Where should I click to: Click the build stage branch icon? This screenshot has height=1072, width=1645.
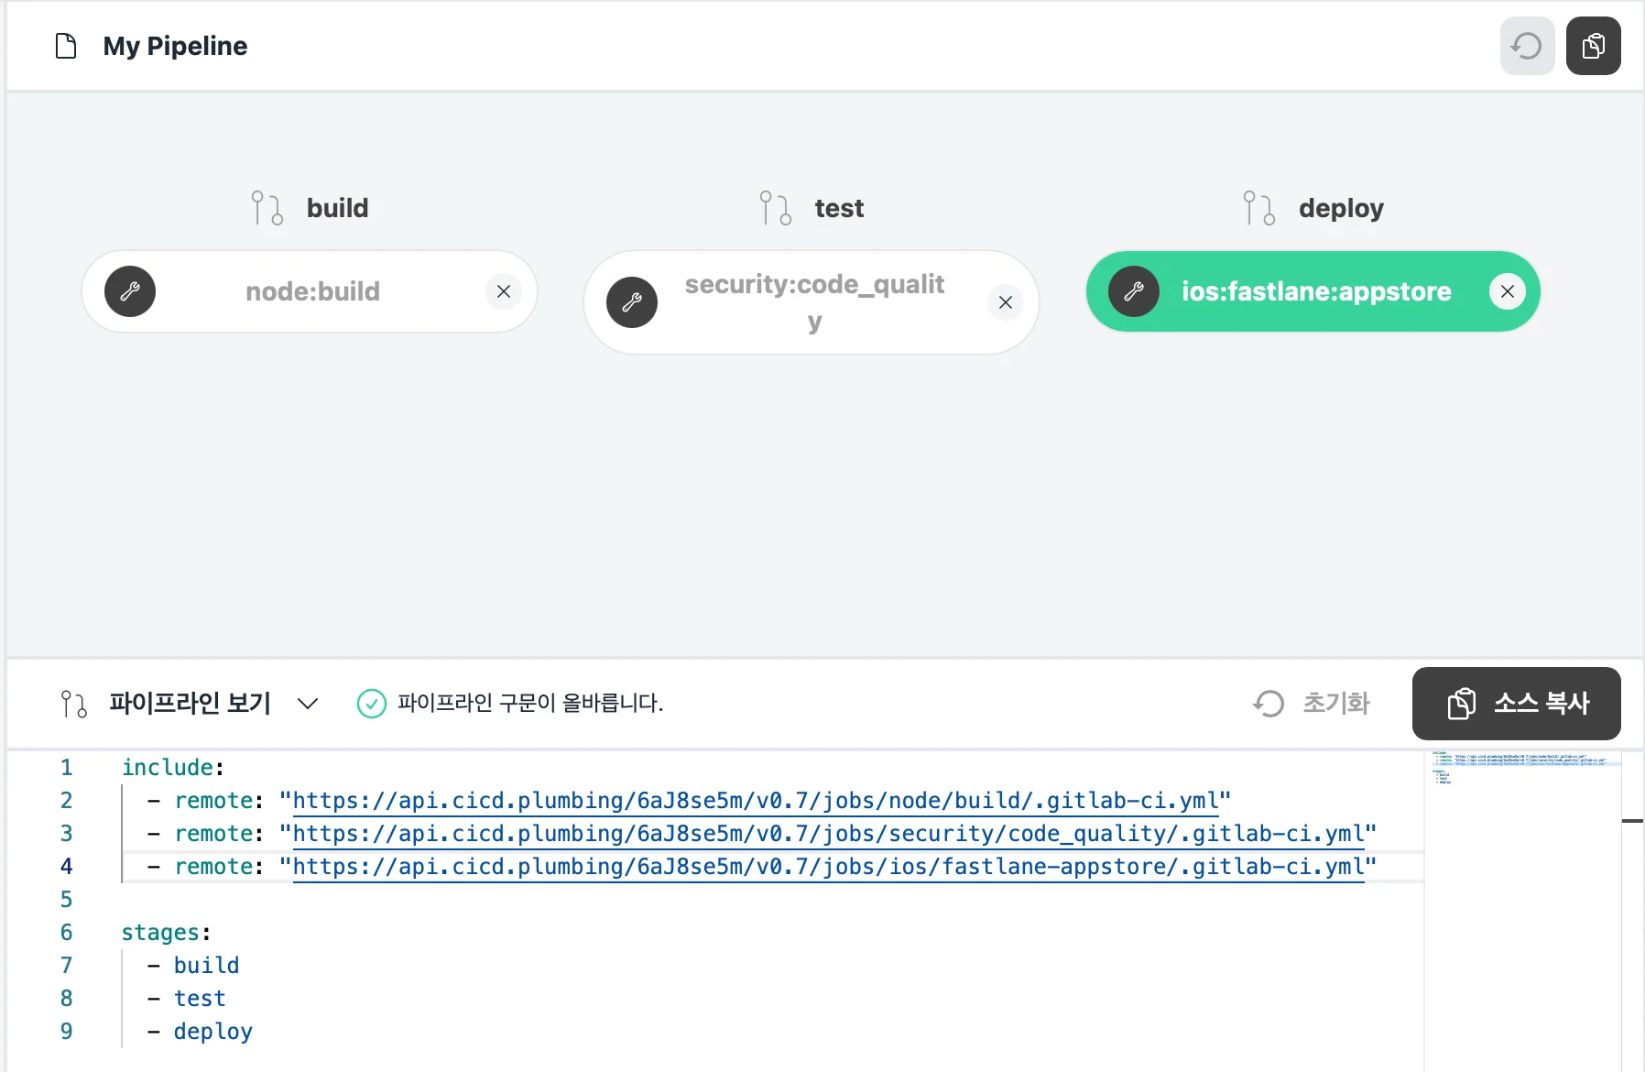pos(267,208)
